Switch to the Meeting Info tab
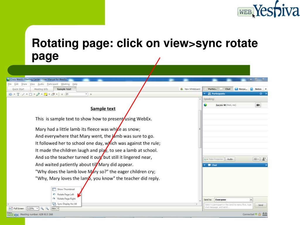300x225 pixels. [x=41, y=89]
